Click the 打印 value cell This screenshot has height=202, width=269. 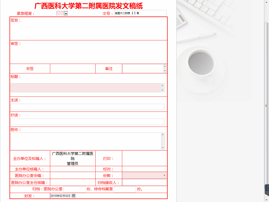[x=145, y=158]
